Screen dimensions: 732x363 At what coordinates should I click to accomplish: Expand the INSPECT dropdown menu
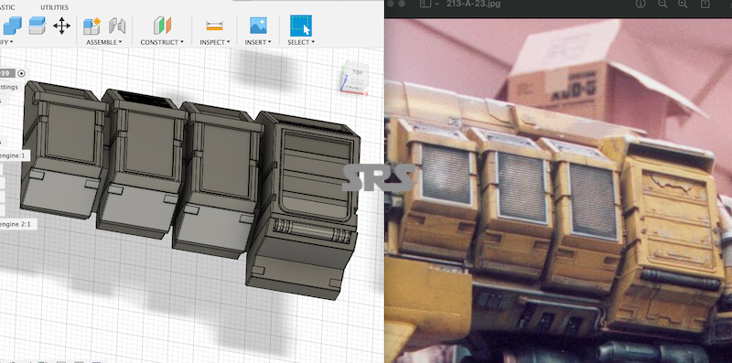pyautogui.click(x=215, y=42)
